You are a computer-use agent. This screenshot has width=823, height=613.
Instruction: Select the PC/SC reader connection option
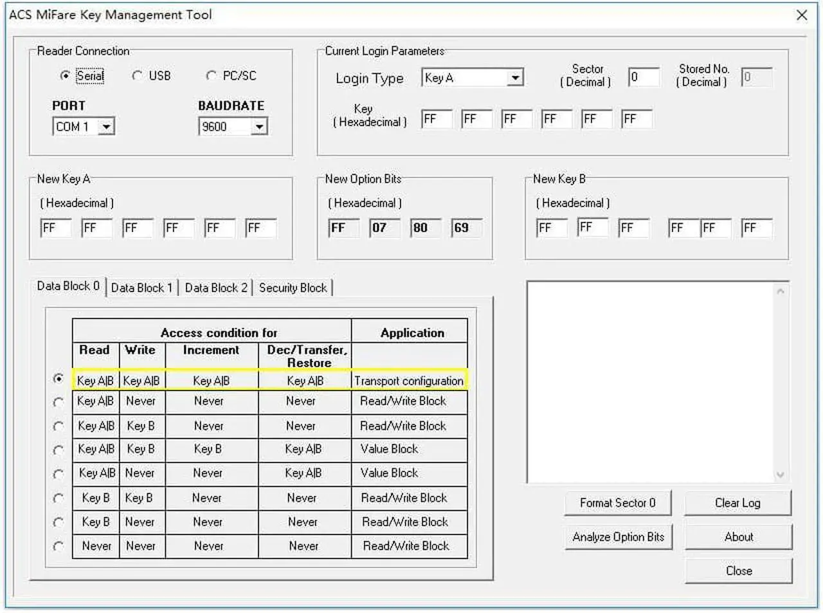(x=211, y=76)
